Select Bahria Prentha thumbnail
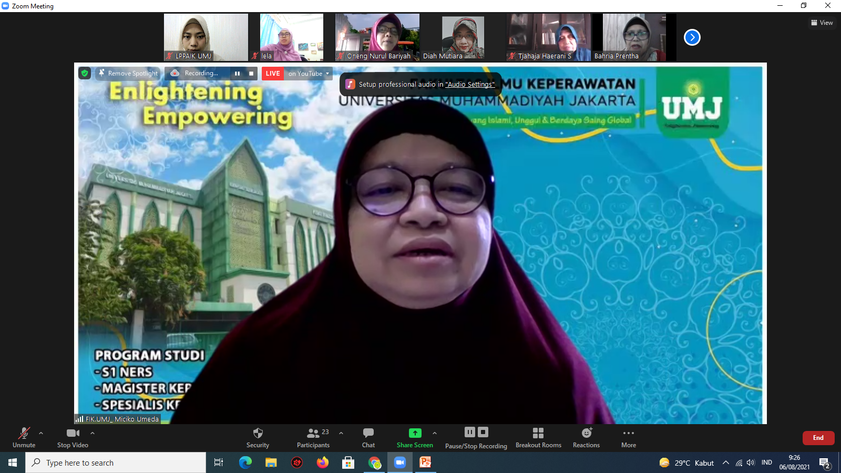The height and width of the screenshot is (473, 841). point(634,37)
